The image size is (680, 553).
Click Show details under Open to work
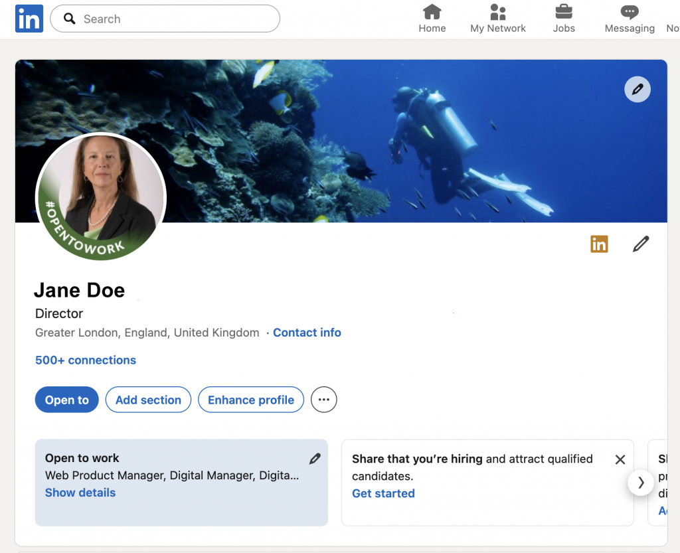point(80,493)
